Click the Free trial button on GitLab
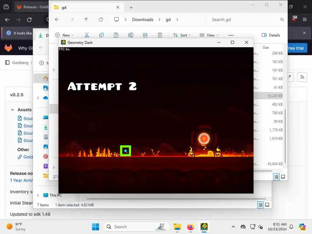 (296, 48)
